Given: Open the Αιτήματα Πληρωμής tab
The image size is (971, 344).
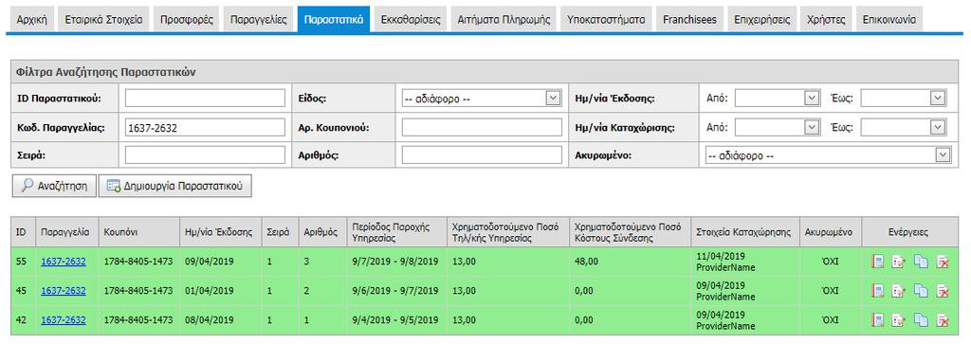Looking at the screenshot, I should tap(504, 19).
